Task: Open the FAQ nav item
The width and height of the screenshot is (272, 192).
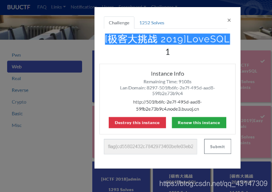Action: click(x=42, y=7)
